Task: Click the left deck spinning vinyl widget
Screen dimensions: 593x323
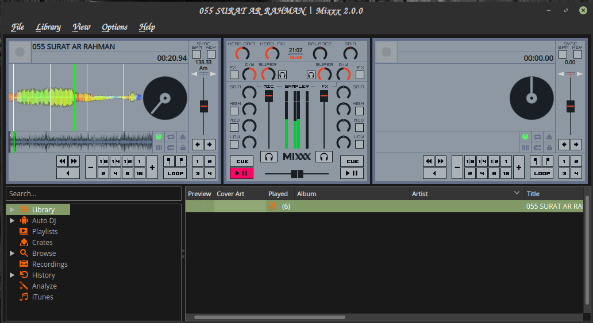Action: (x=165, y=98)
